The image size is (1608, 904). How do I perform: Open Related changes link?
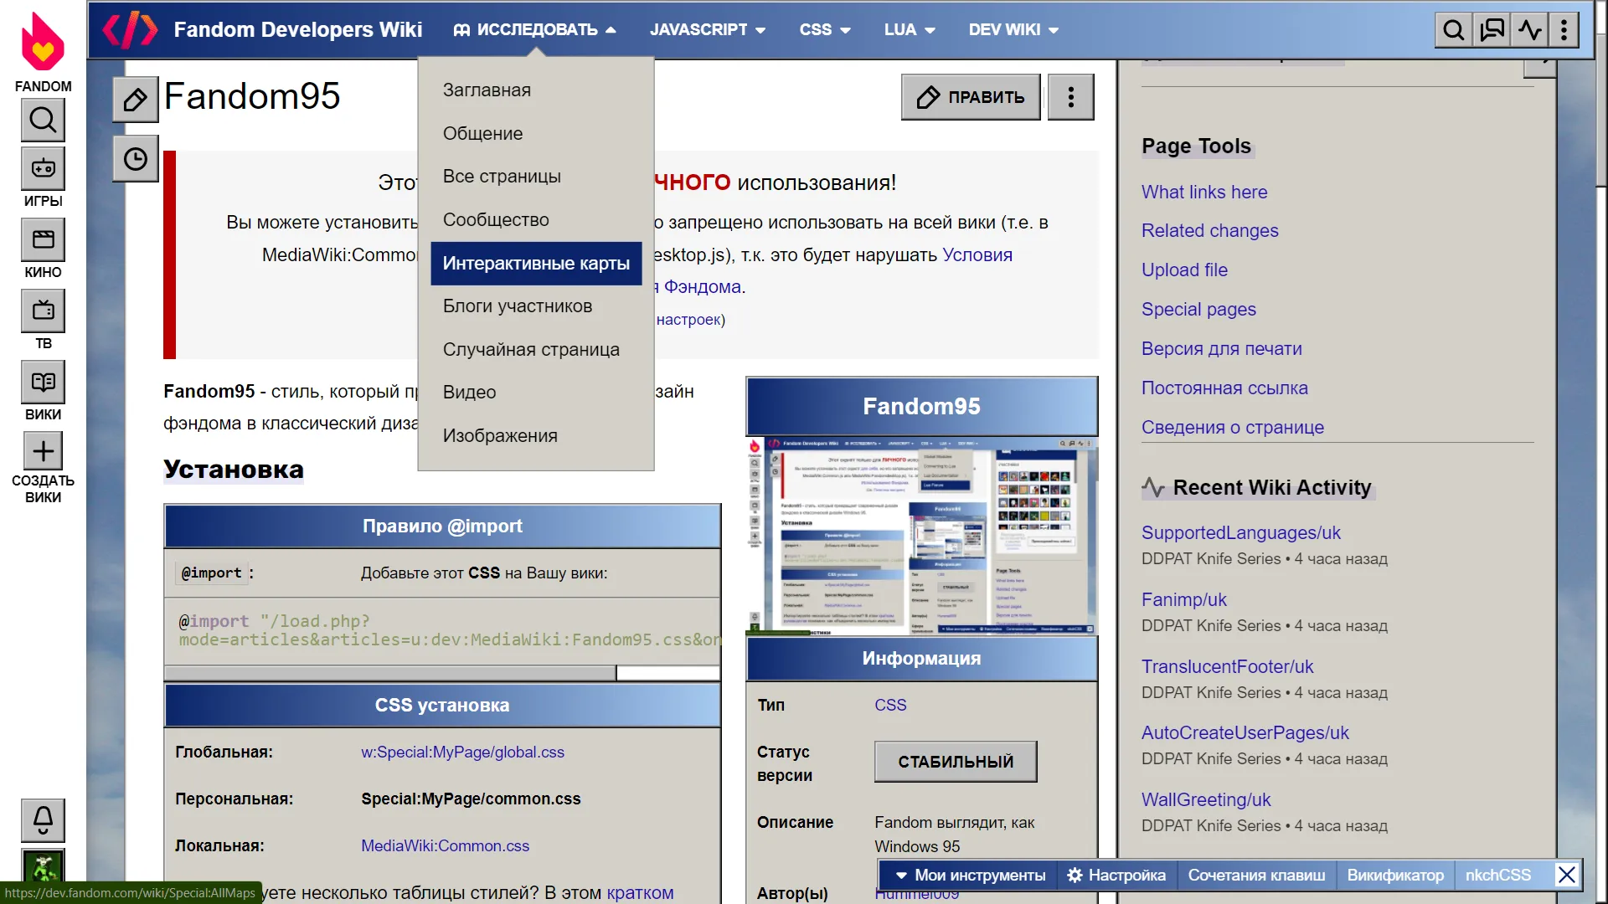(1209, 230)
